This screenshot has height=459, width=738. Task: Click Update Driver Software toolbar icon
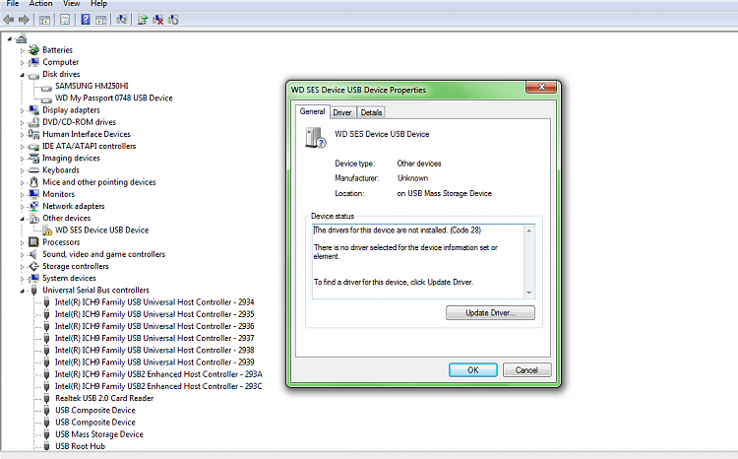pyautogui.click(x=142, y=20)
